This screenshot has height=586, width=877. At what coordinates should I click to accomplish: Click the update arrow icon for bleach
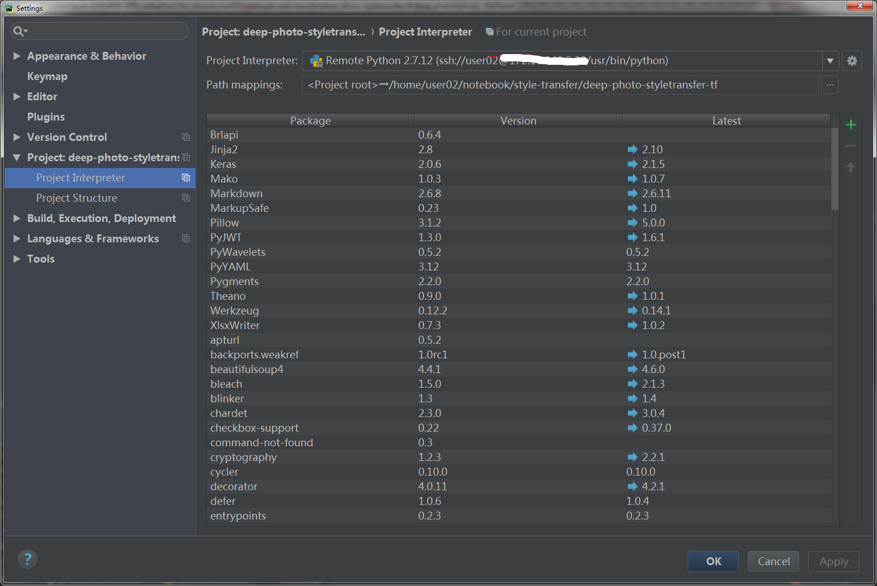pos(632,384)
